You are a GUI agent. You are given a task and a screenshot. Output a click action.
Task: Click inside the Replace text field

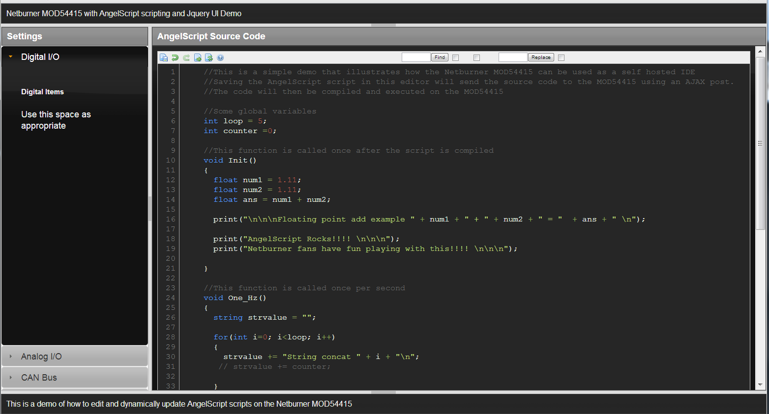click(x=512, y=57)
